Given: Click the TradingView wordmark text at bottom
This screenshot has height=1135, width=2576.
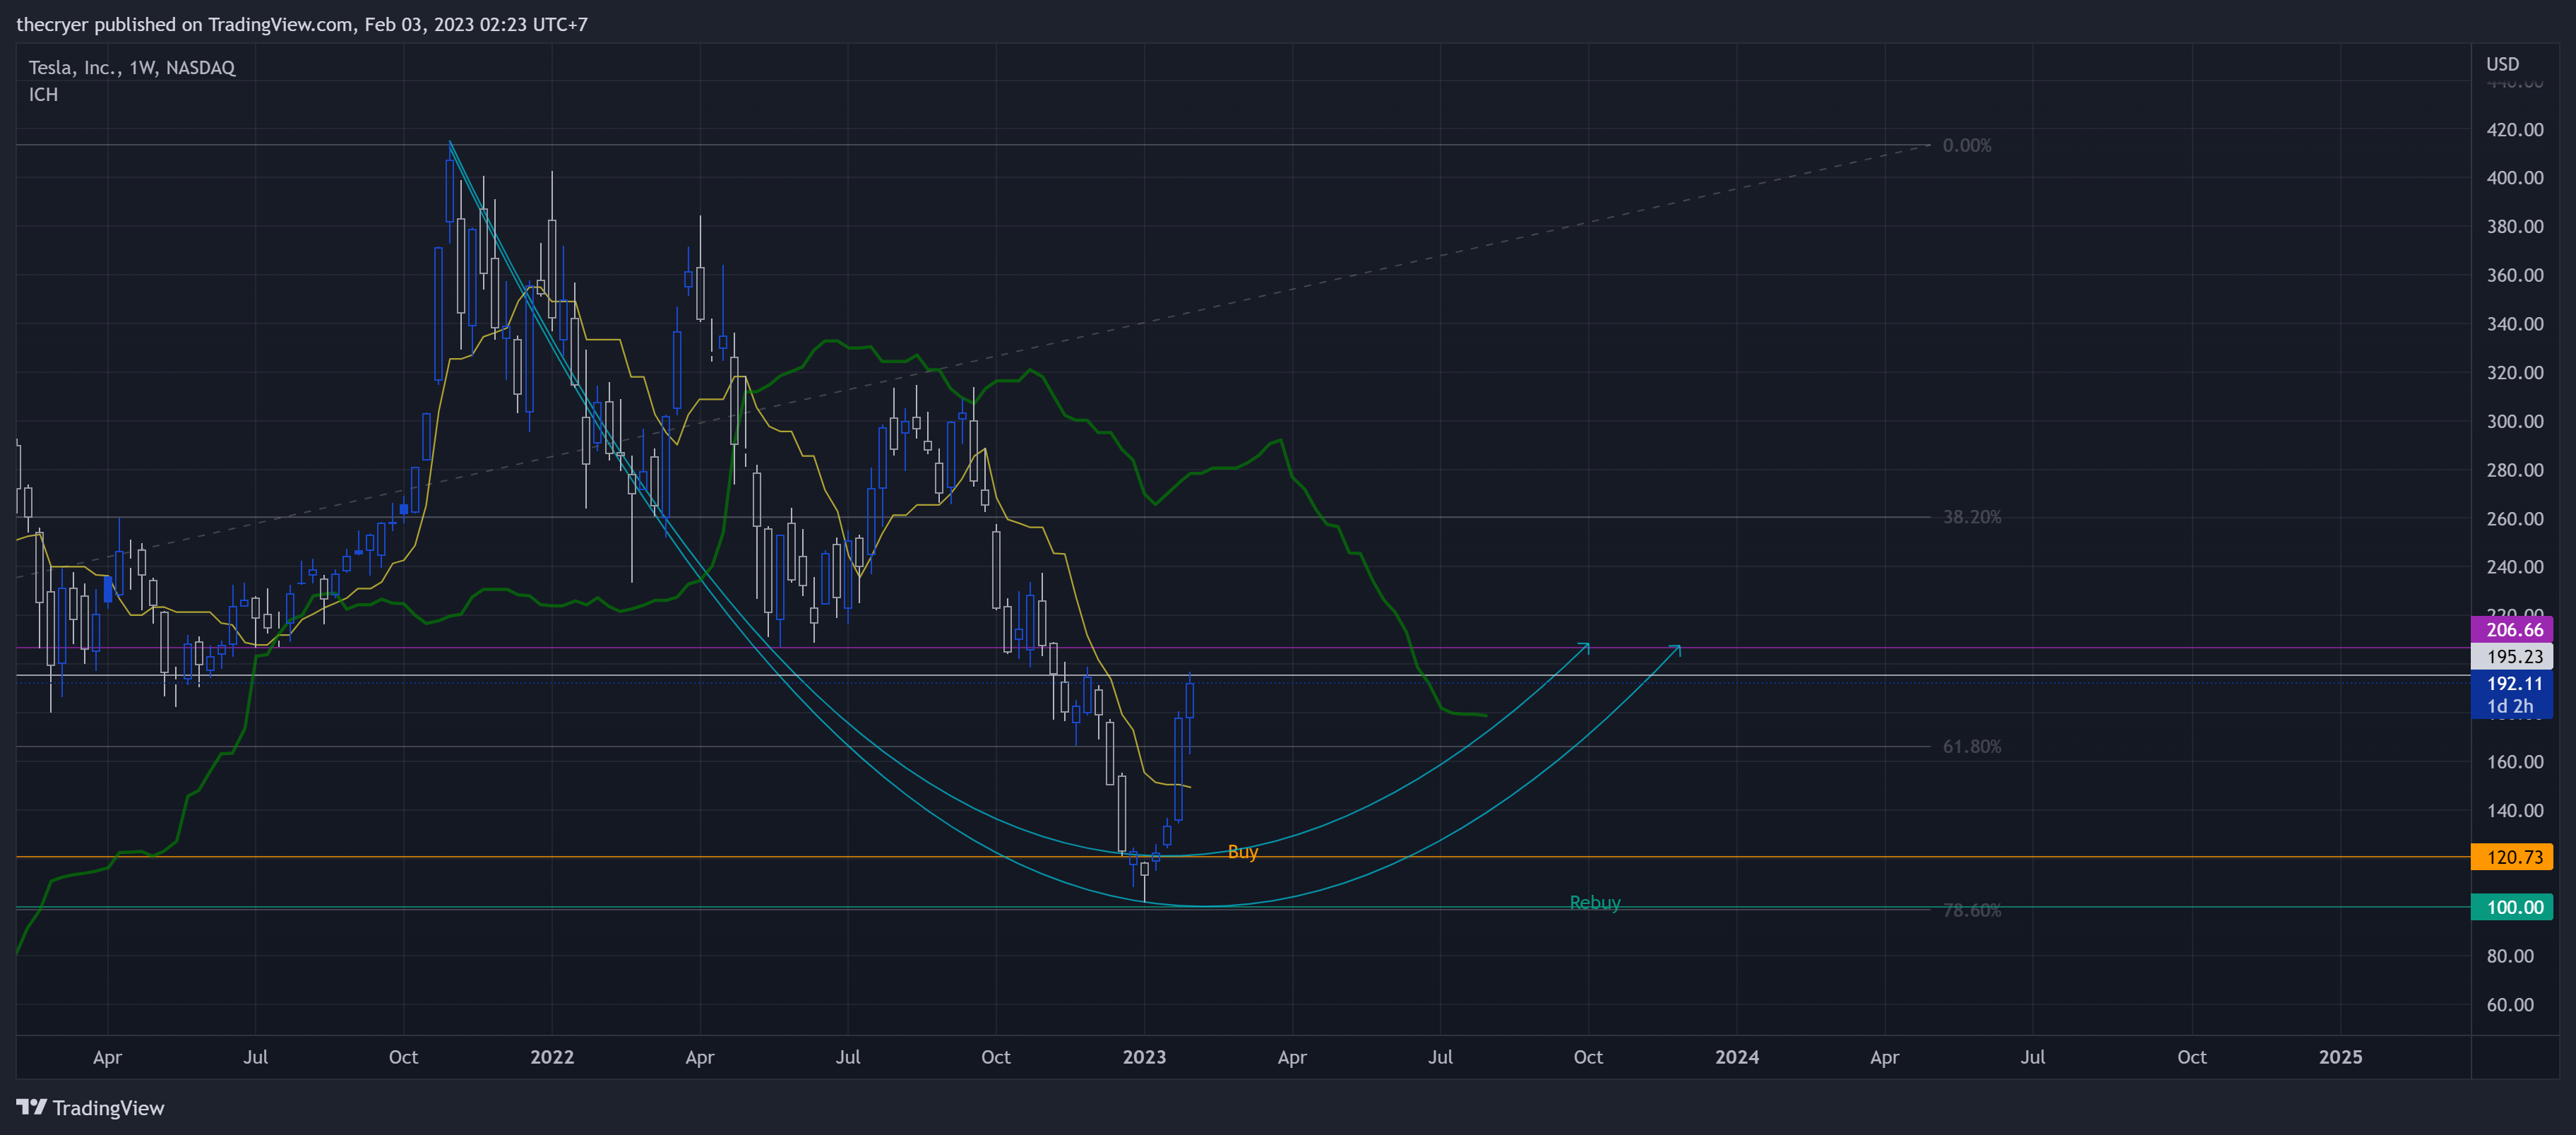Looking at the screenshot, I should 108,1108.
